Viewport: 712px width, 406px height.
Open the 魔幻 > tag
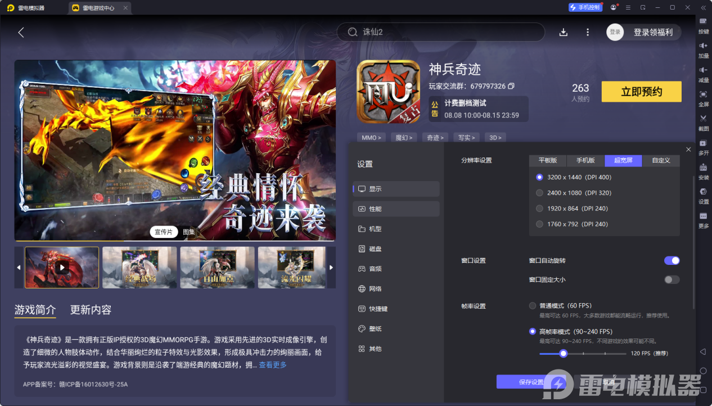(404, 137)
